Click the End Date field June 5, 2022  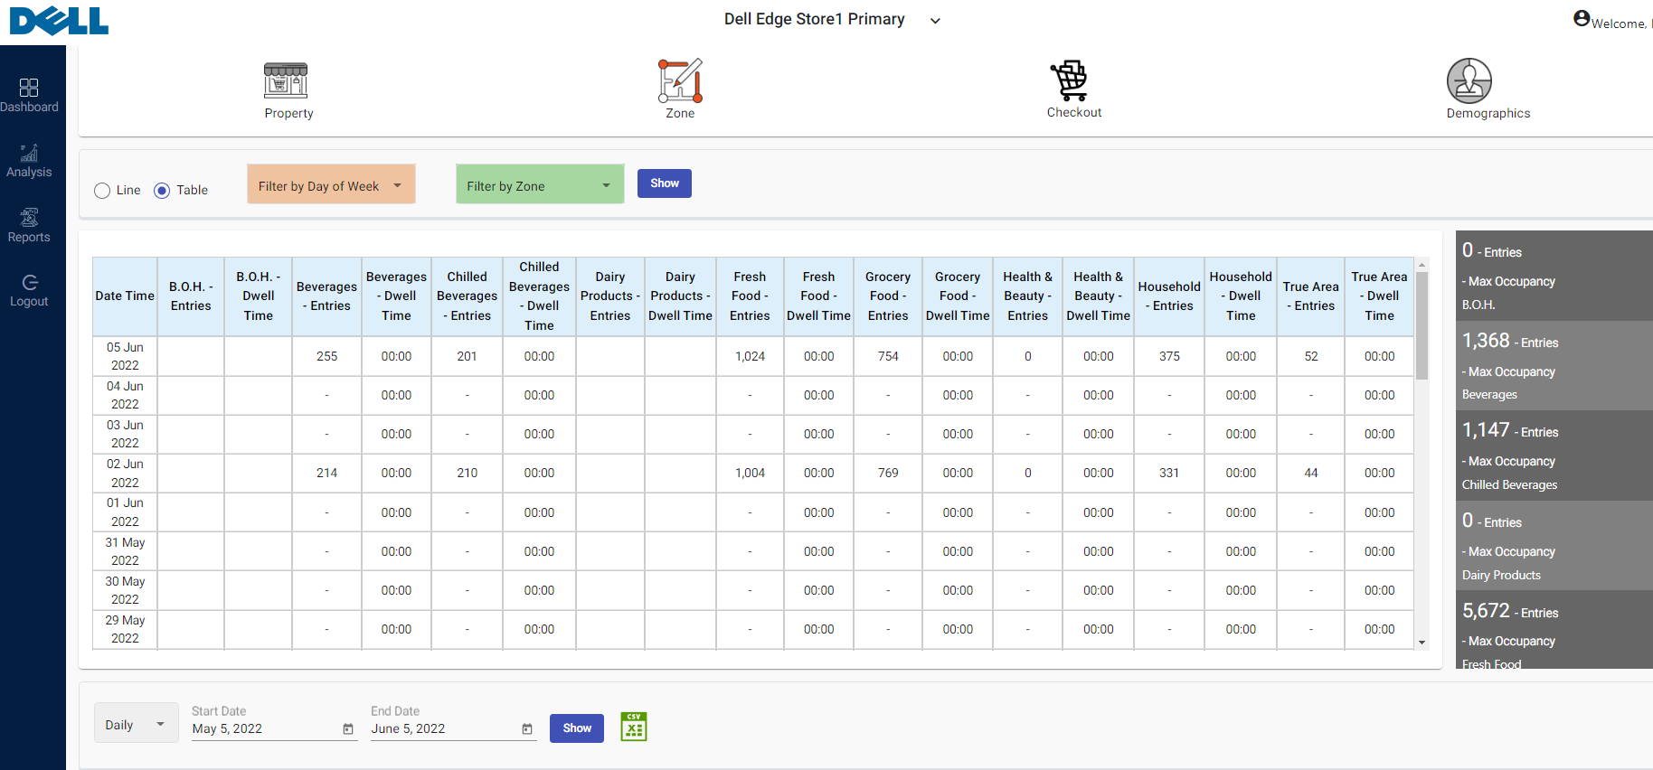[x=454, y=729]
